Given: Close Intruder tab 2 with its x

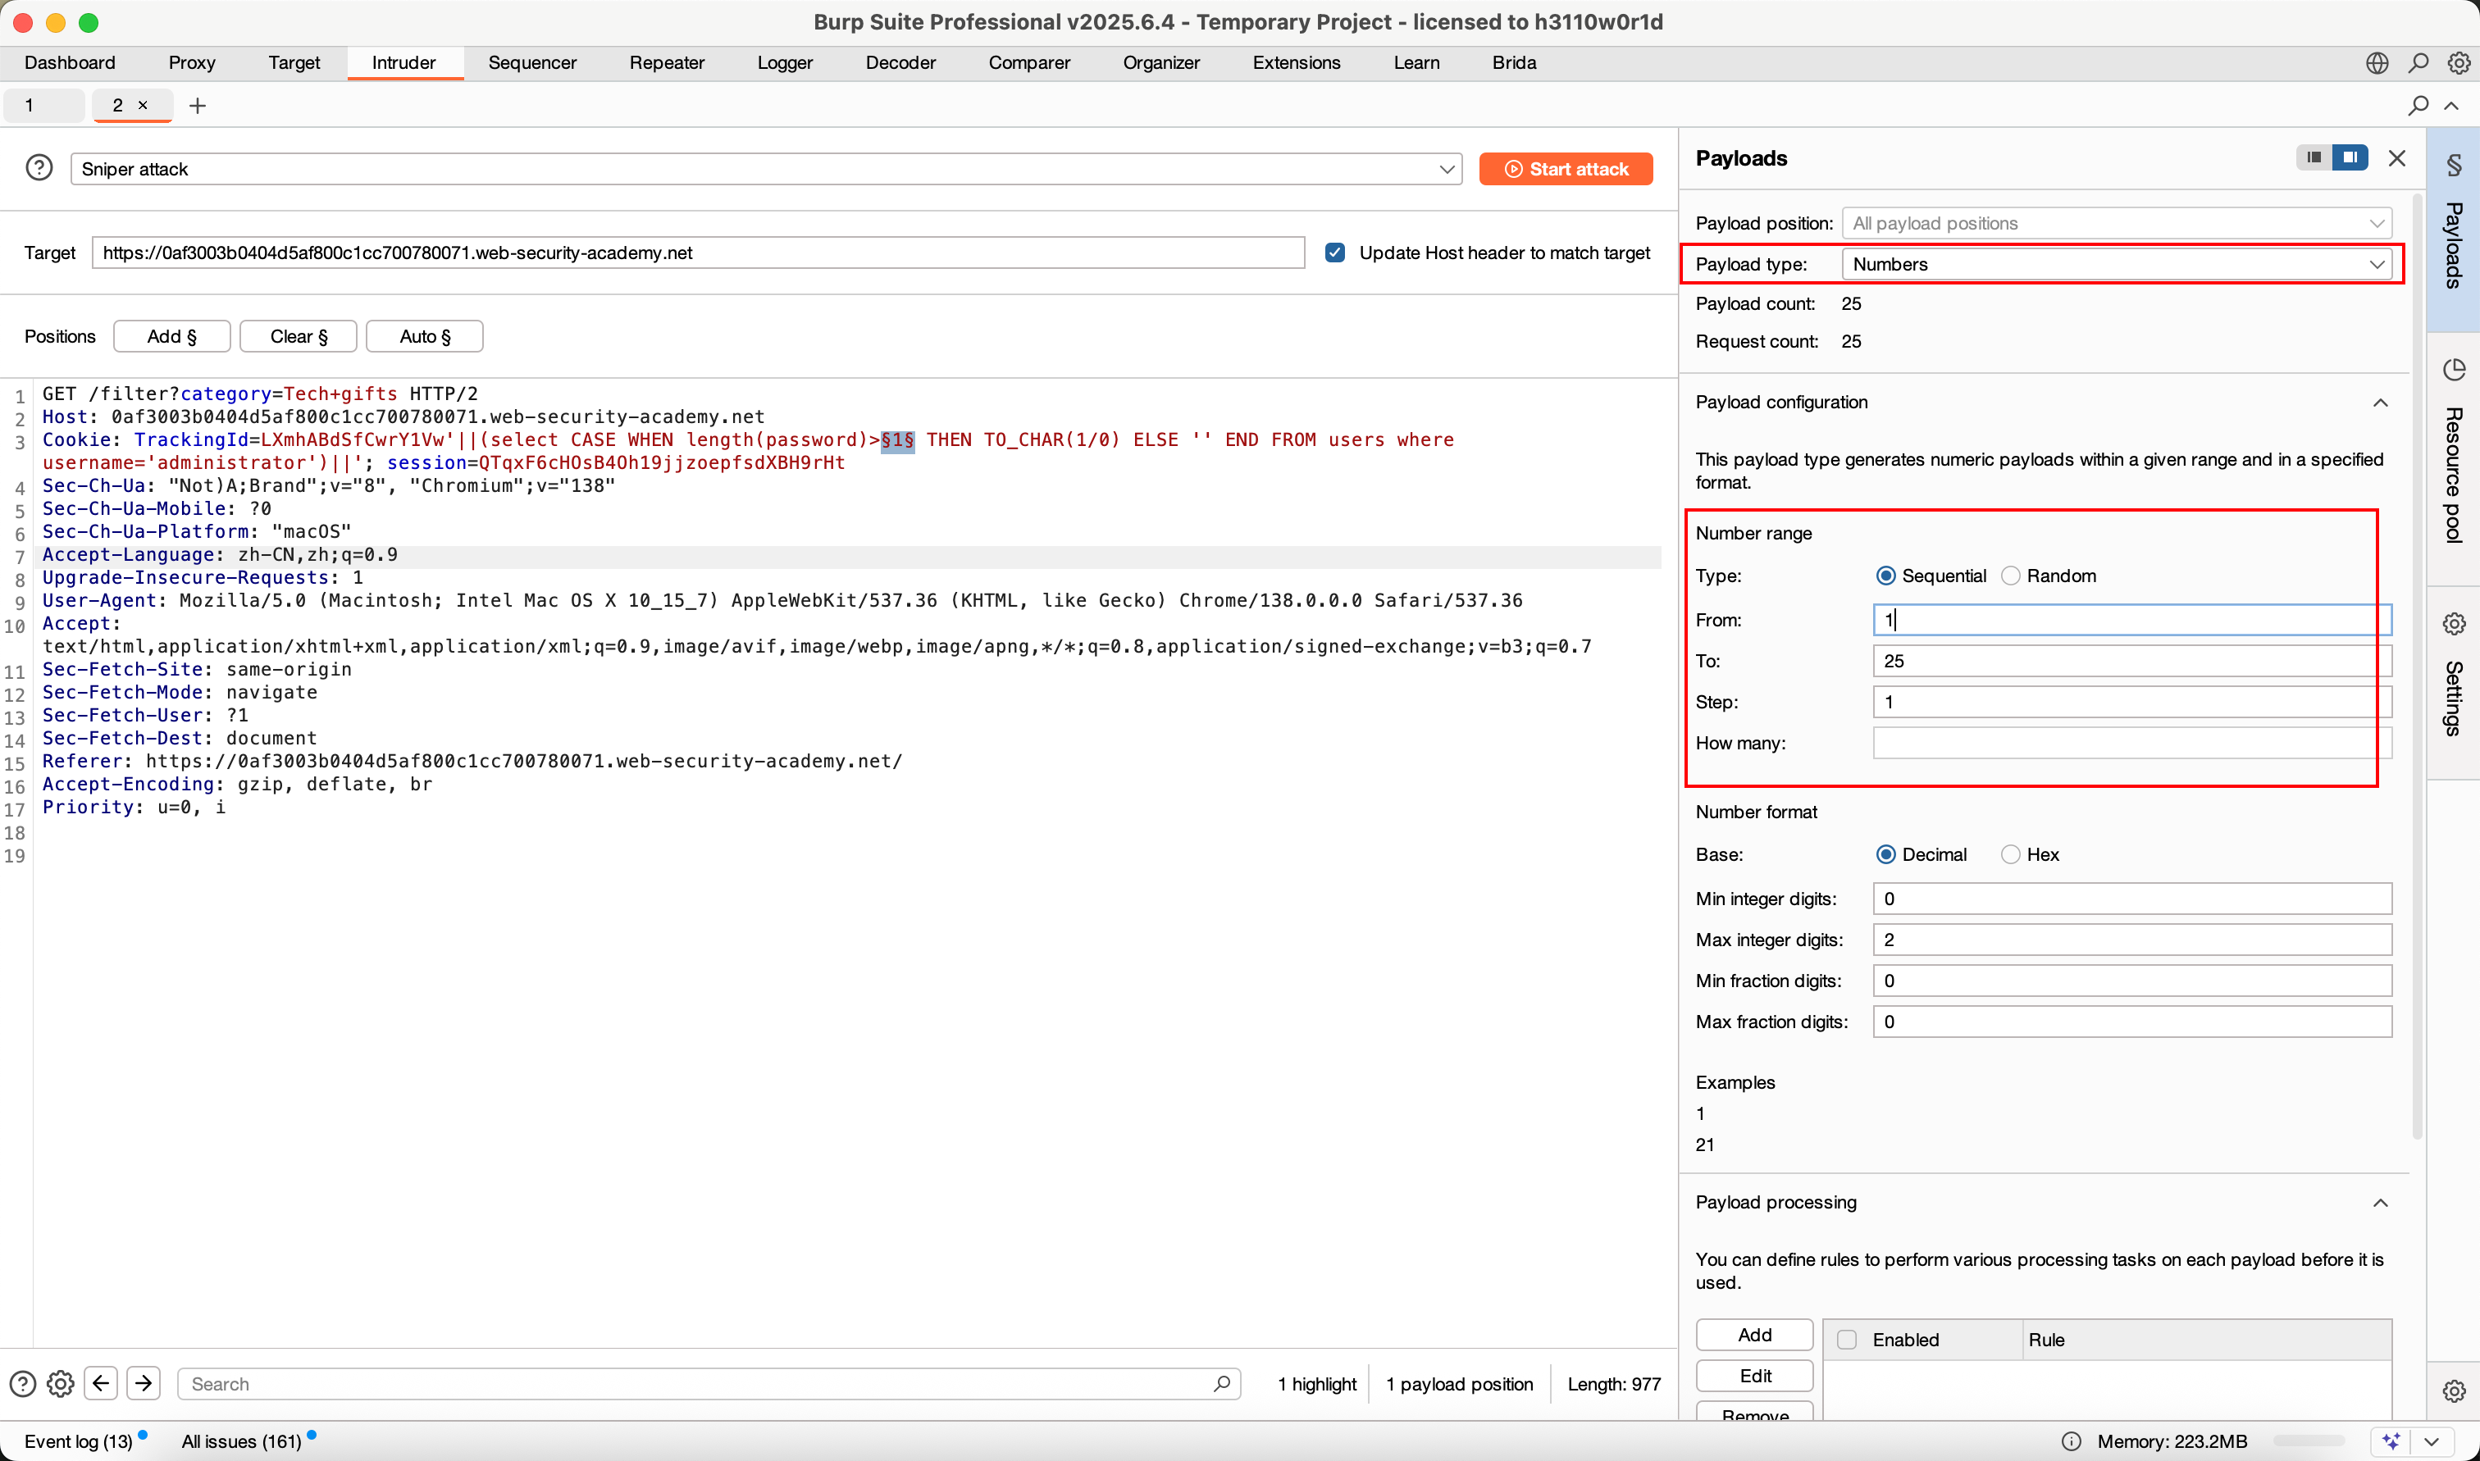Looking at the screenshot, I should click(143, 105).
